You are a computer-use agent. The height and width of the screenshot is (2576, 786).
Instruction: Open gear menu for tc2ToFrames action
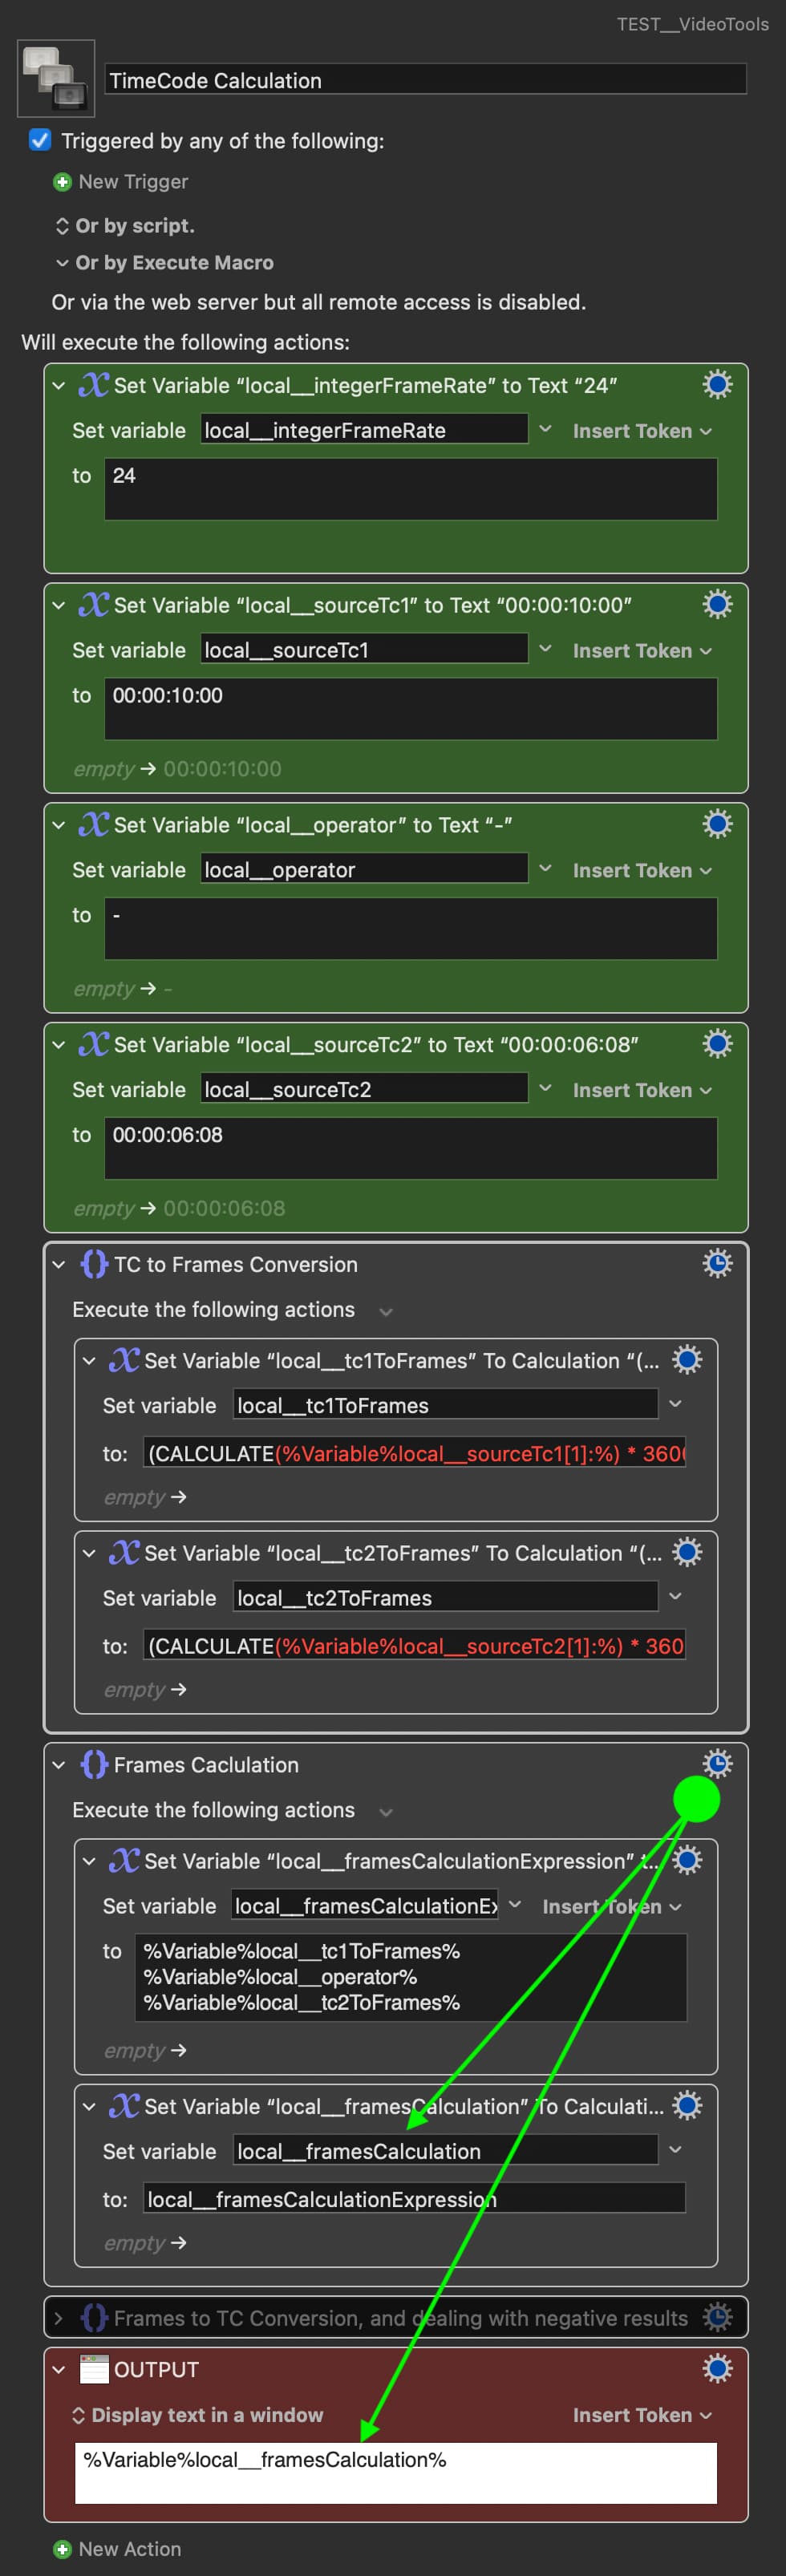(687, 1553)
